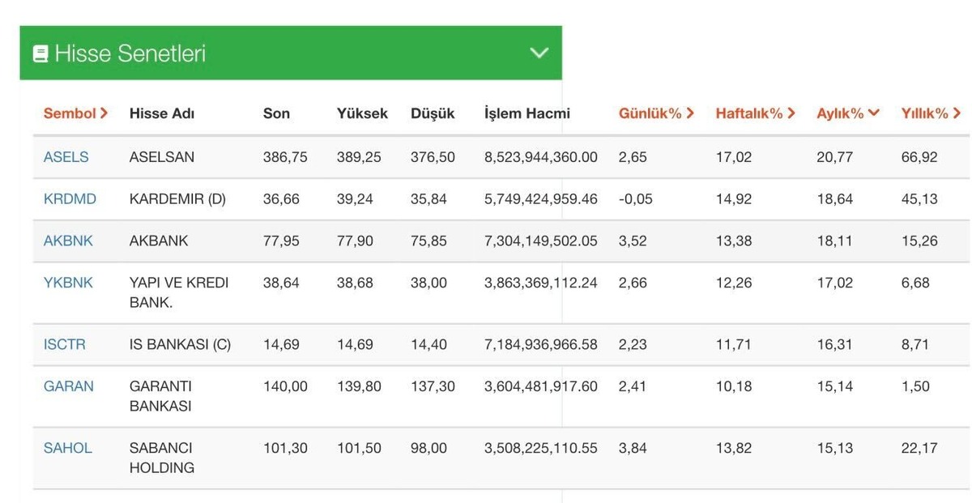
Task: Open the ASELS stock link
Action: pos(66,157)
